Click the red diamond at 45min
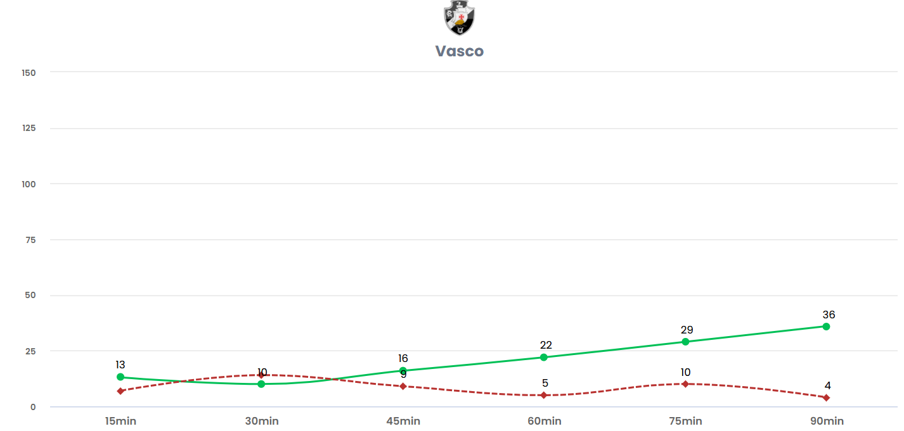The width and height of the screenshot is (904, 431). [x=403, y=386]
